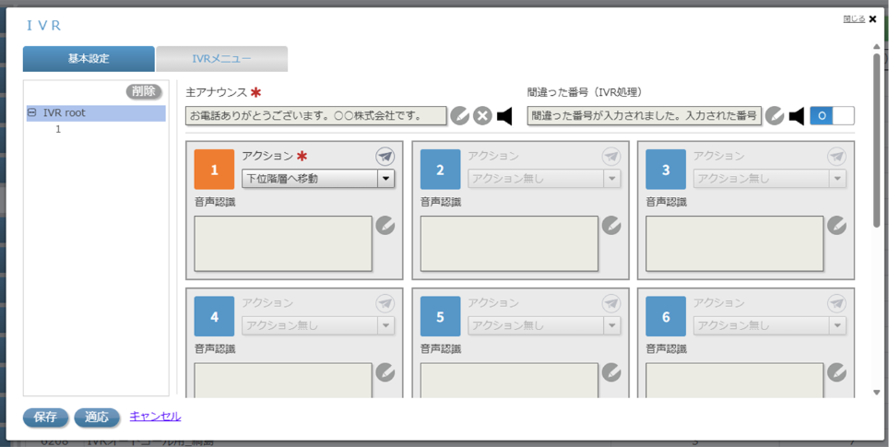Edit voice recognition for key 1
Viewport: 889px width, 447px height.
click(x=385, y=225)
